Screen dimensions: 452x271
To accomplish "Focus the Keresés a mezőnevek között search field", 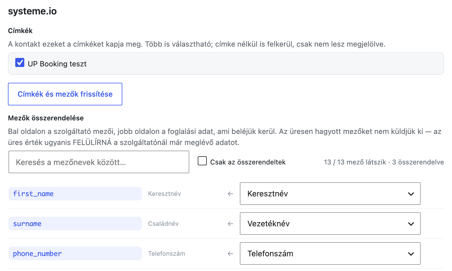I will tap(99, 162).
